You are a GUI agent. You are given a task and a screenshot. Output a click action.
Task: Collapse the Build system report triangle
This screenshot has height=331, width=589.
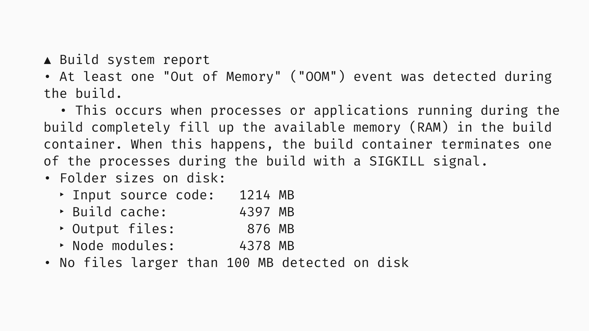point(47,60)
